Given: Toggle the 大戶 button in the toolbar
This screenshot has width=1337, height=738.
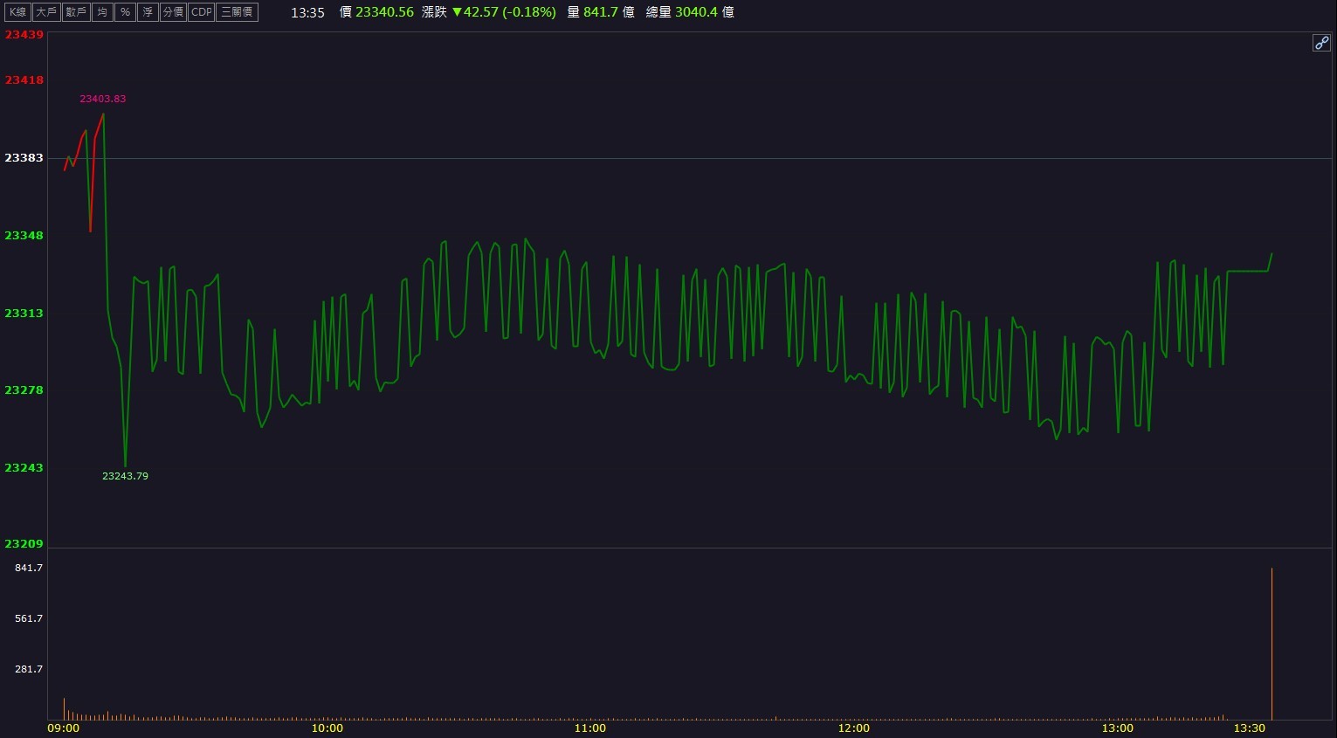Looking at the screenshot, I should coord(46,12).
